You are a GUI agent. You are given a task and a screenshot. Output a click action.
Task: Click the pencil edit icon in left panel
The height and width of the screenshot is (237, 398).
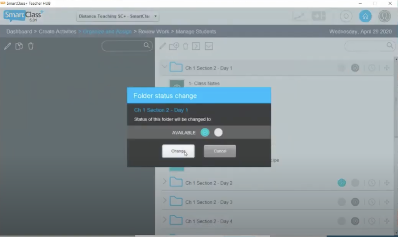7,46
